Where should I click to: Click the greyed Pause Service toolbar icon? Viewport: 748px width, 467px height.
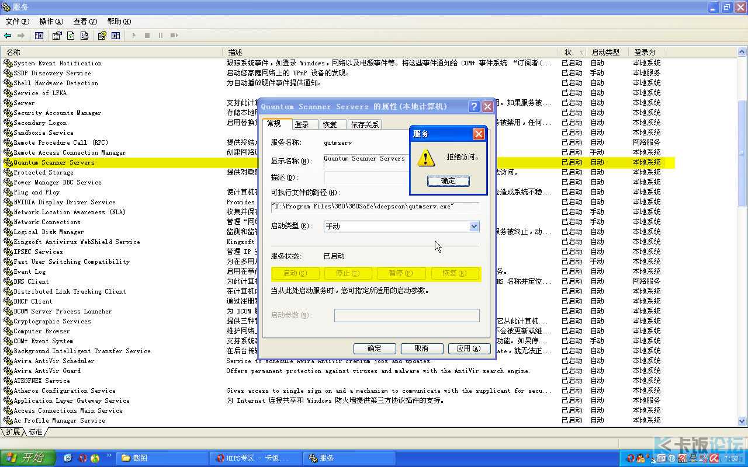[161, 36]
